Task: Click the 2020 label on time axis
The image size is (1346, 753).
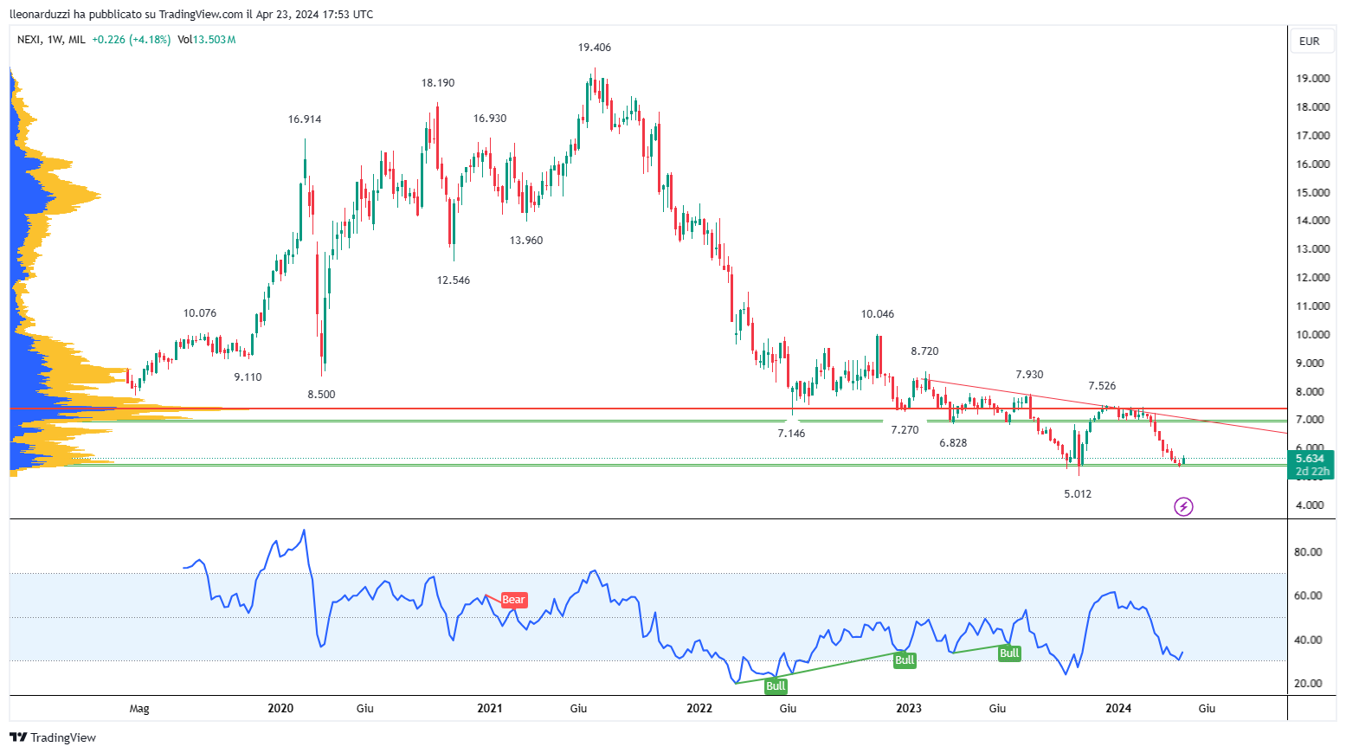Action: 280,708
